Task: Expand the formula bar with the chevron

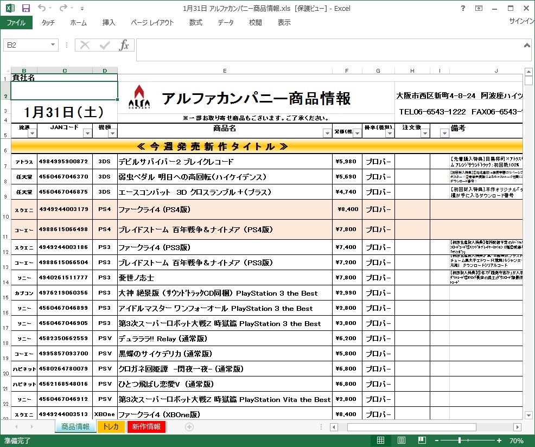Action: [527, 45]
